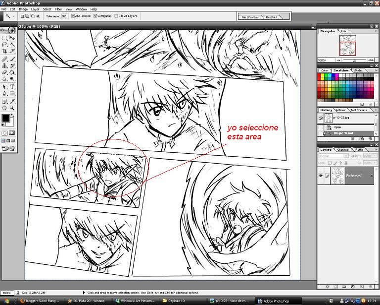Screen dimensions: 380x305
Task: Click the Tolerance input field
Action: (x=64, y=16)
